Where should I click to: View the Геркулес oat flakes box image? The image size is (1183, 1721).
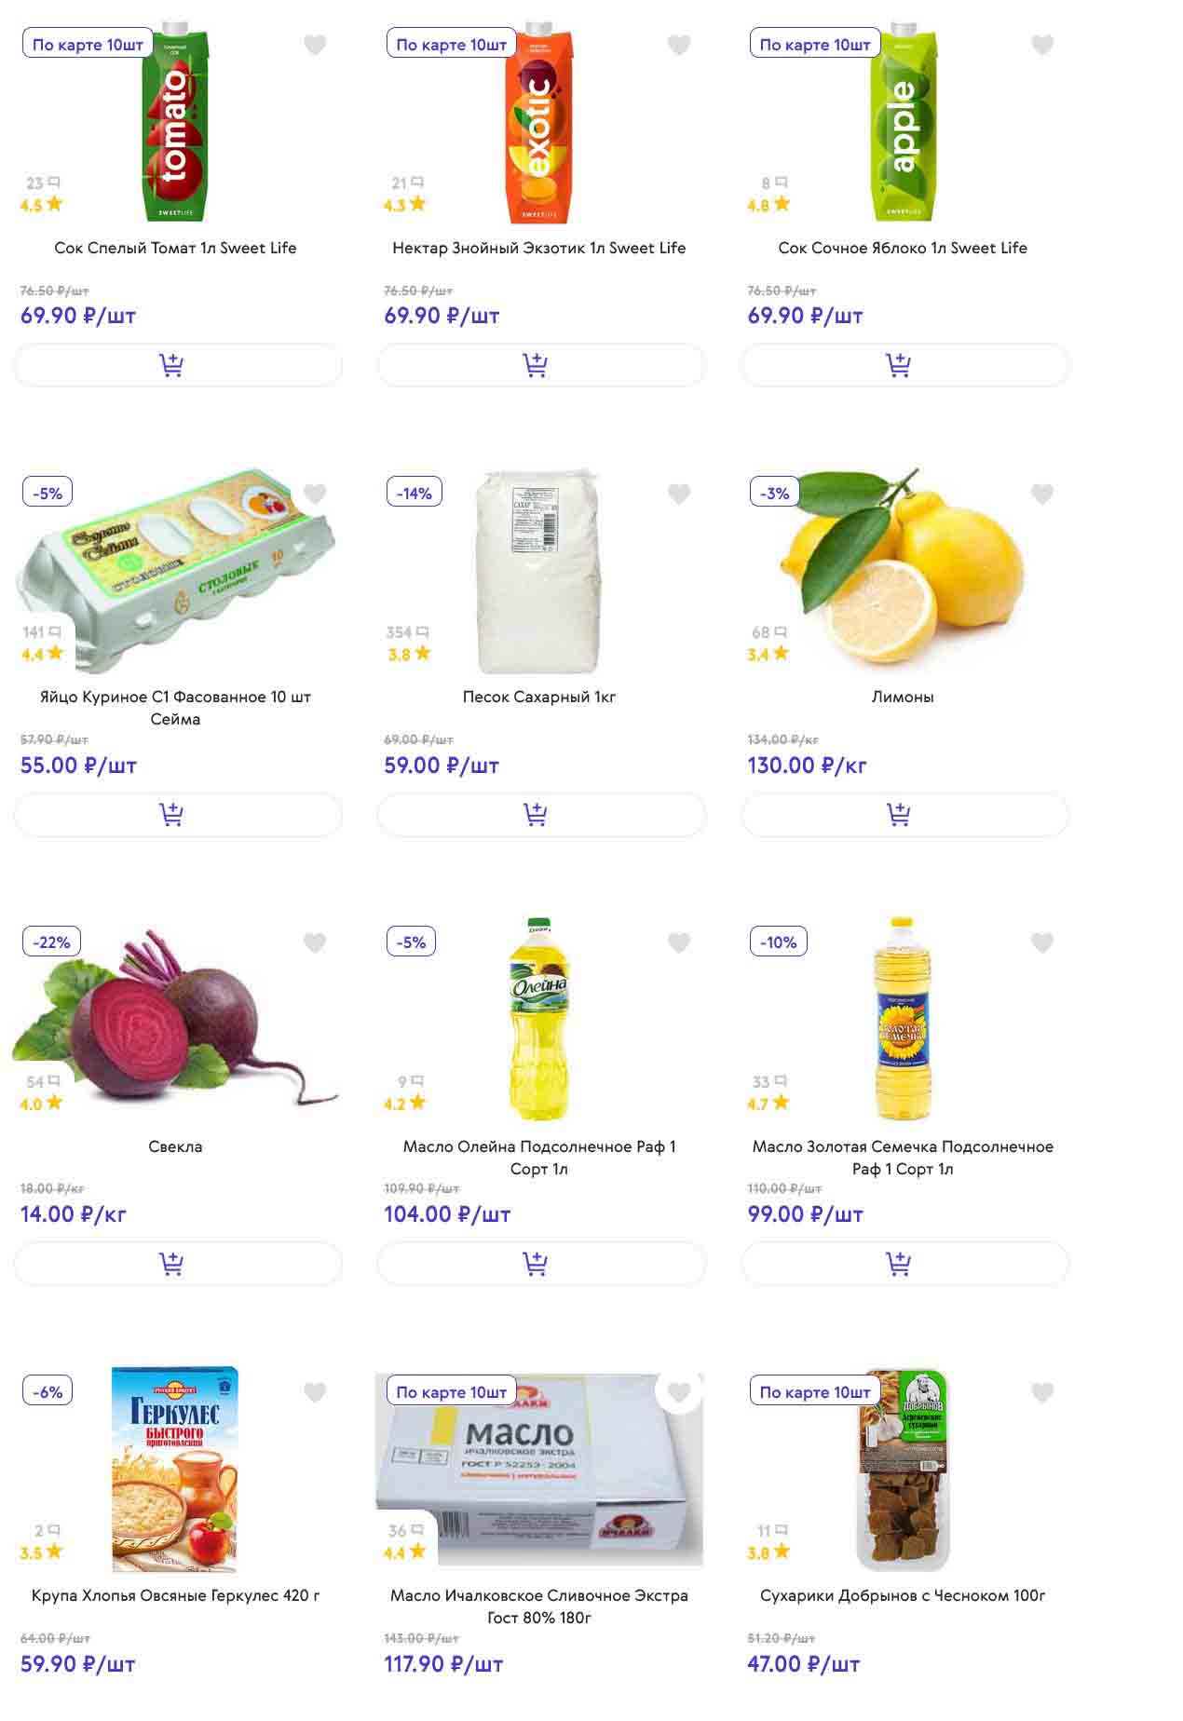tap(175, 1469)
